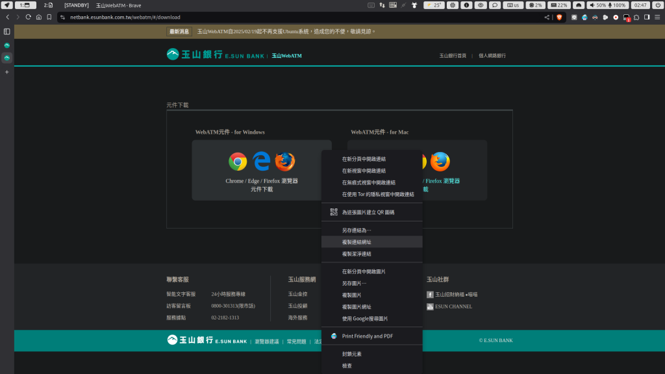Select 複製潔淨連結 menu entry
Viewport: 665px width, 374px height.
point(372,254)
